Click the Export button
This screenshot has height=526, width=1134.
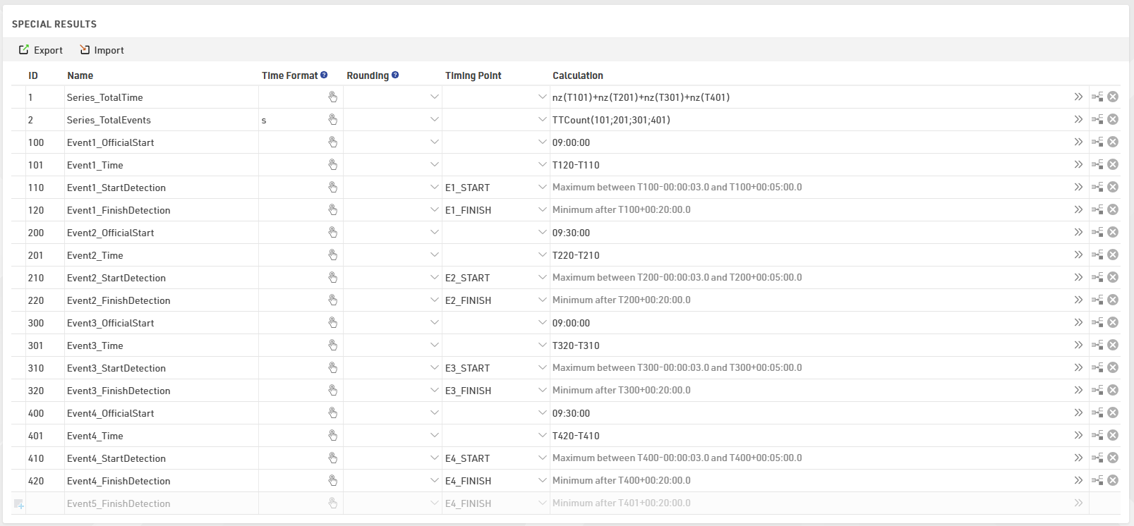pyautogui.click(x=41, y=50)
